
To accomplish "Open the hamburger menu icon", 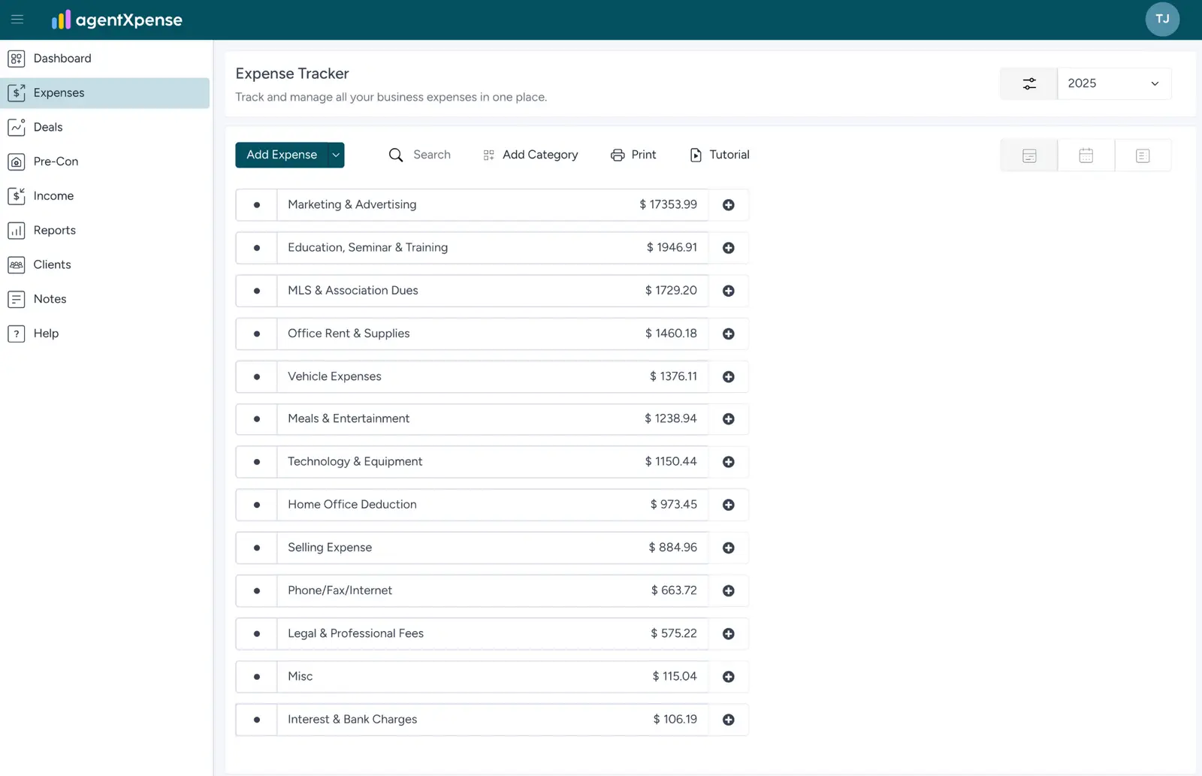I will tap(17, 20).
